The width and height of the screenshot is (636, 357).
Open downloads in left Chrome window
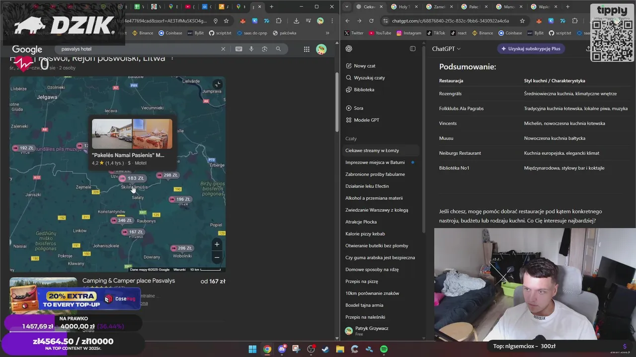click(296, 21)
